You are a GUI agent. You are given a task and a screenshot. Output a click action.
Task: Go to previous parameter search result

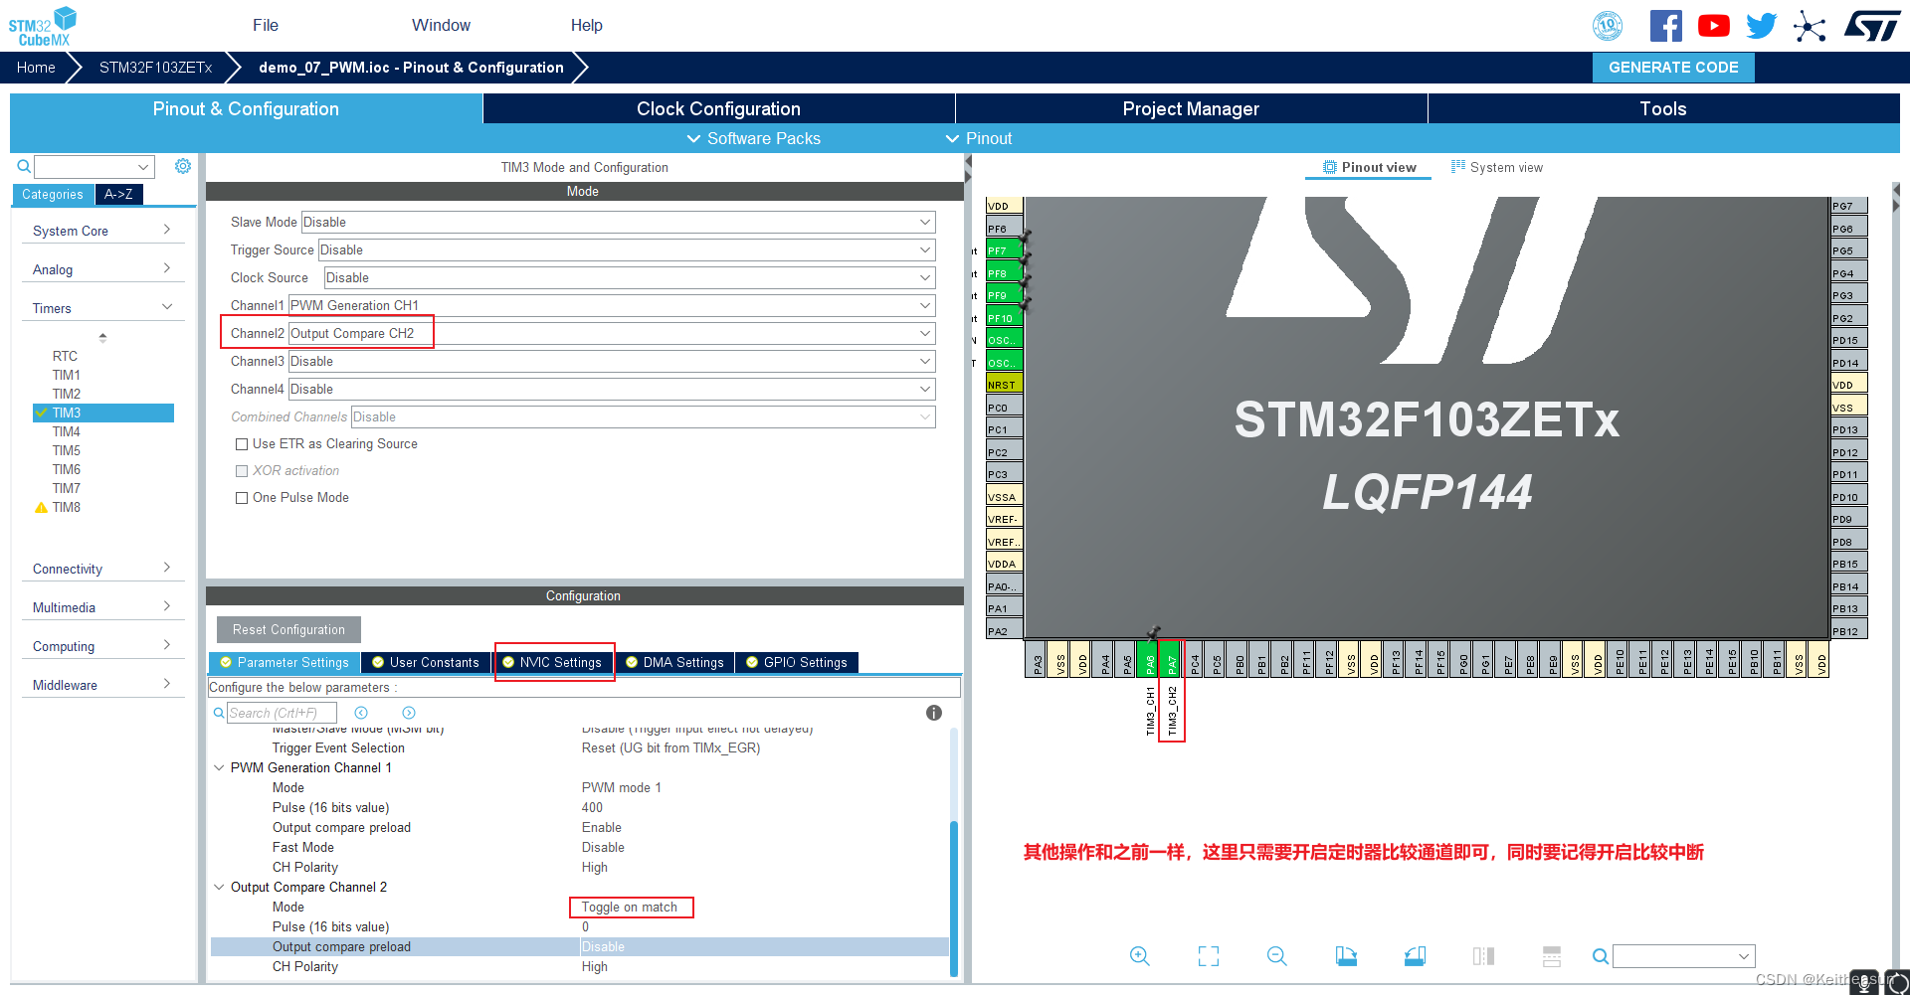(361, 713)
